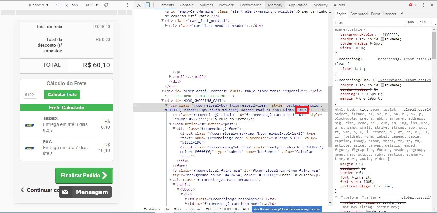Expand the fkcorreiosg2-responsivo td node
The image size is (437, 213).
tap(186, 199)
